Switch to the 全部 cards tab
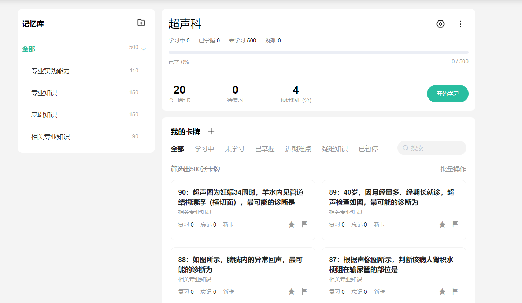The image size is (522, 303). pos(177,149)
